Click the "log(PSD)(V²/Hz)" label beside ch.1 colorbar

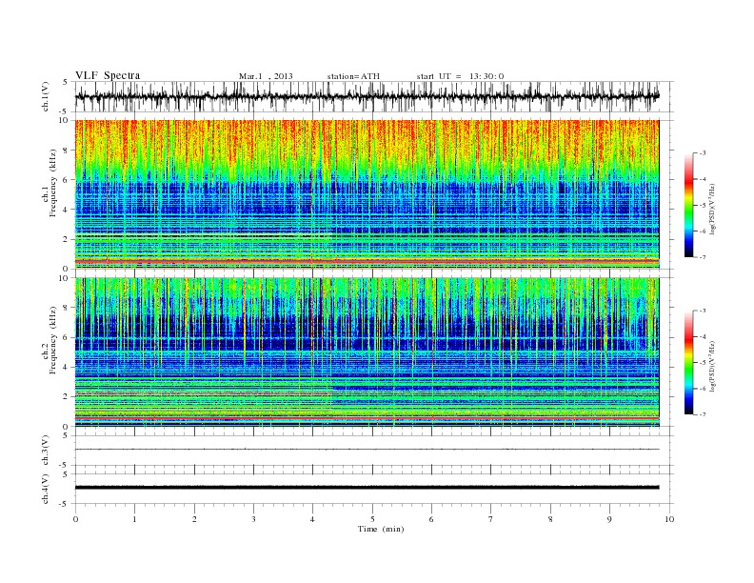point(712,209)
